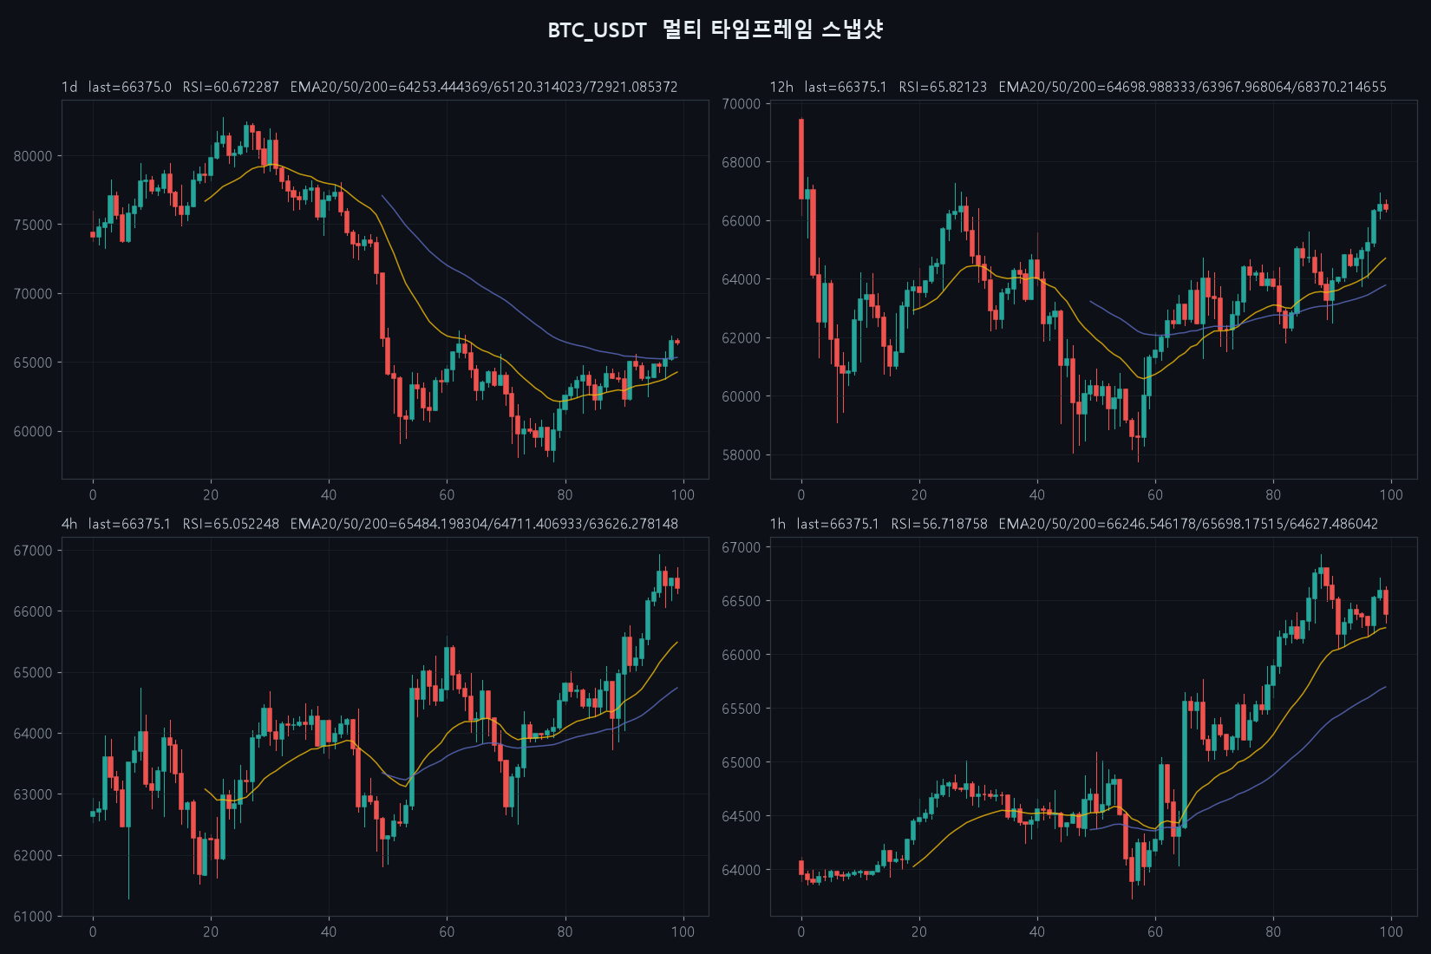1431x954 pixels.
Task: Click the 4h chart 'last=66375.1' label
Action: pyautogui.click(x=130, y=524)
